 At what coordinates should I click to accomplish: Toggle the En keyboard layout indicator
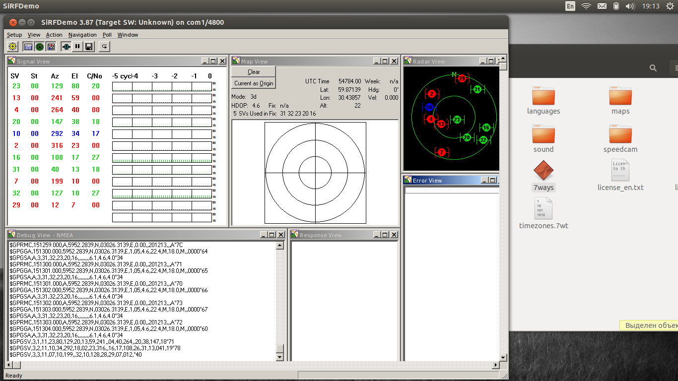coord(570,6)
